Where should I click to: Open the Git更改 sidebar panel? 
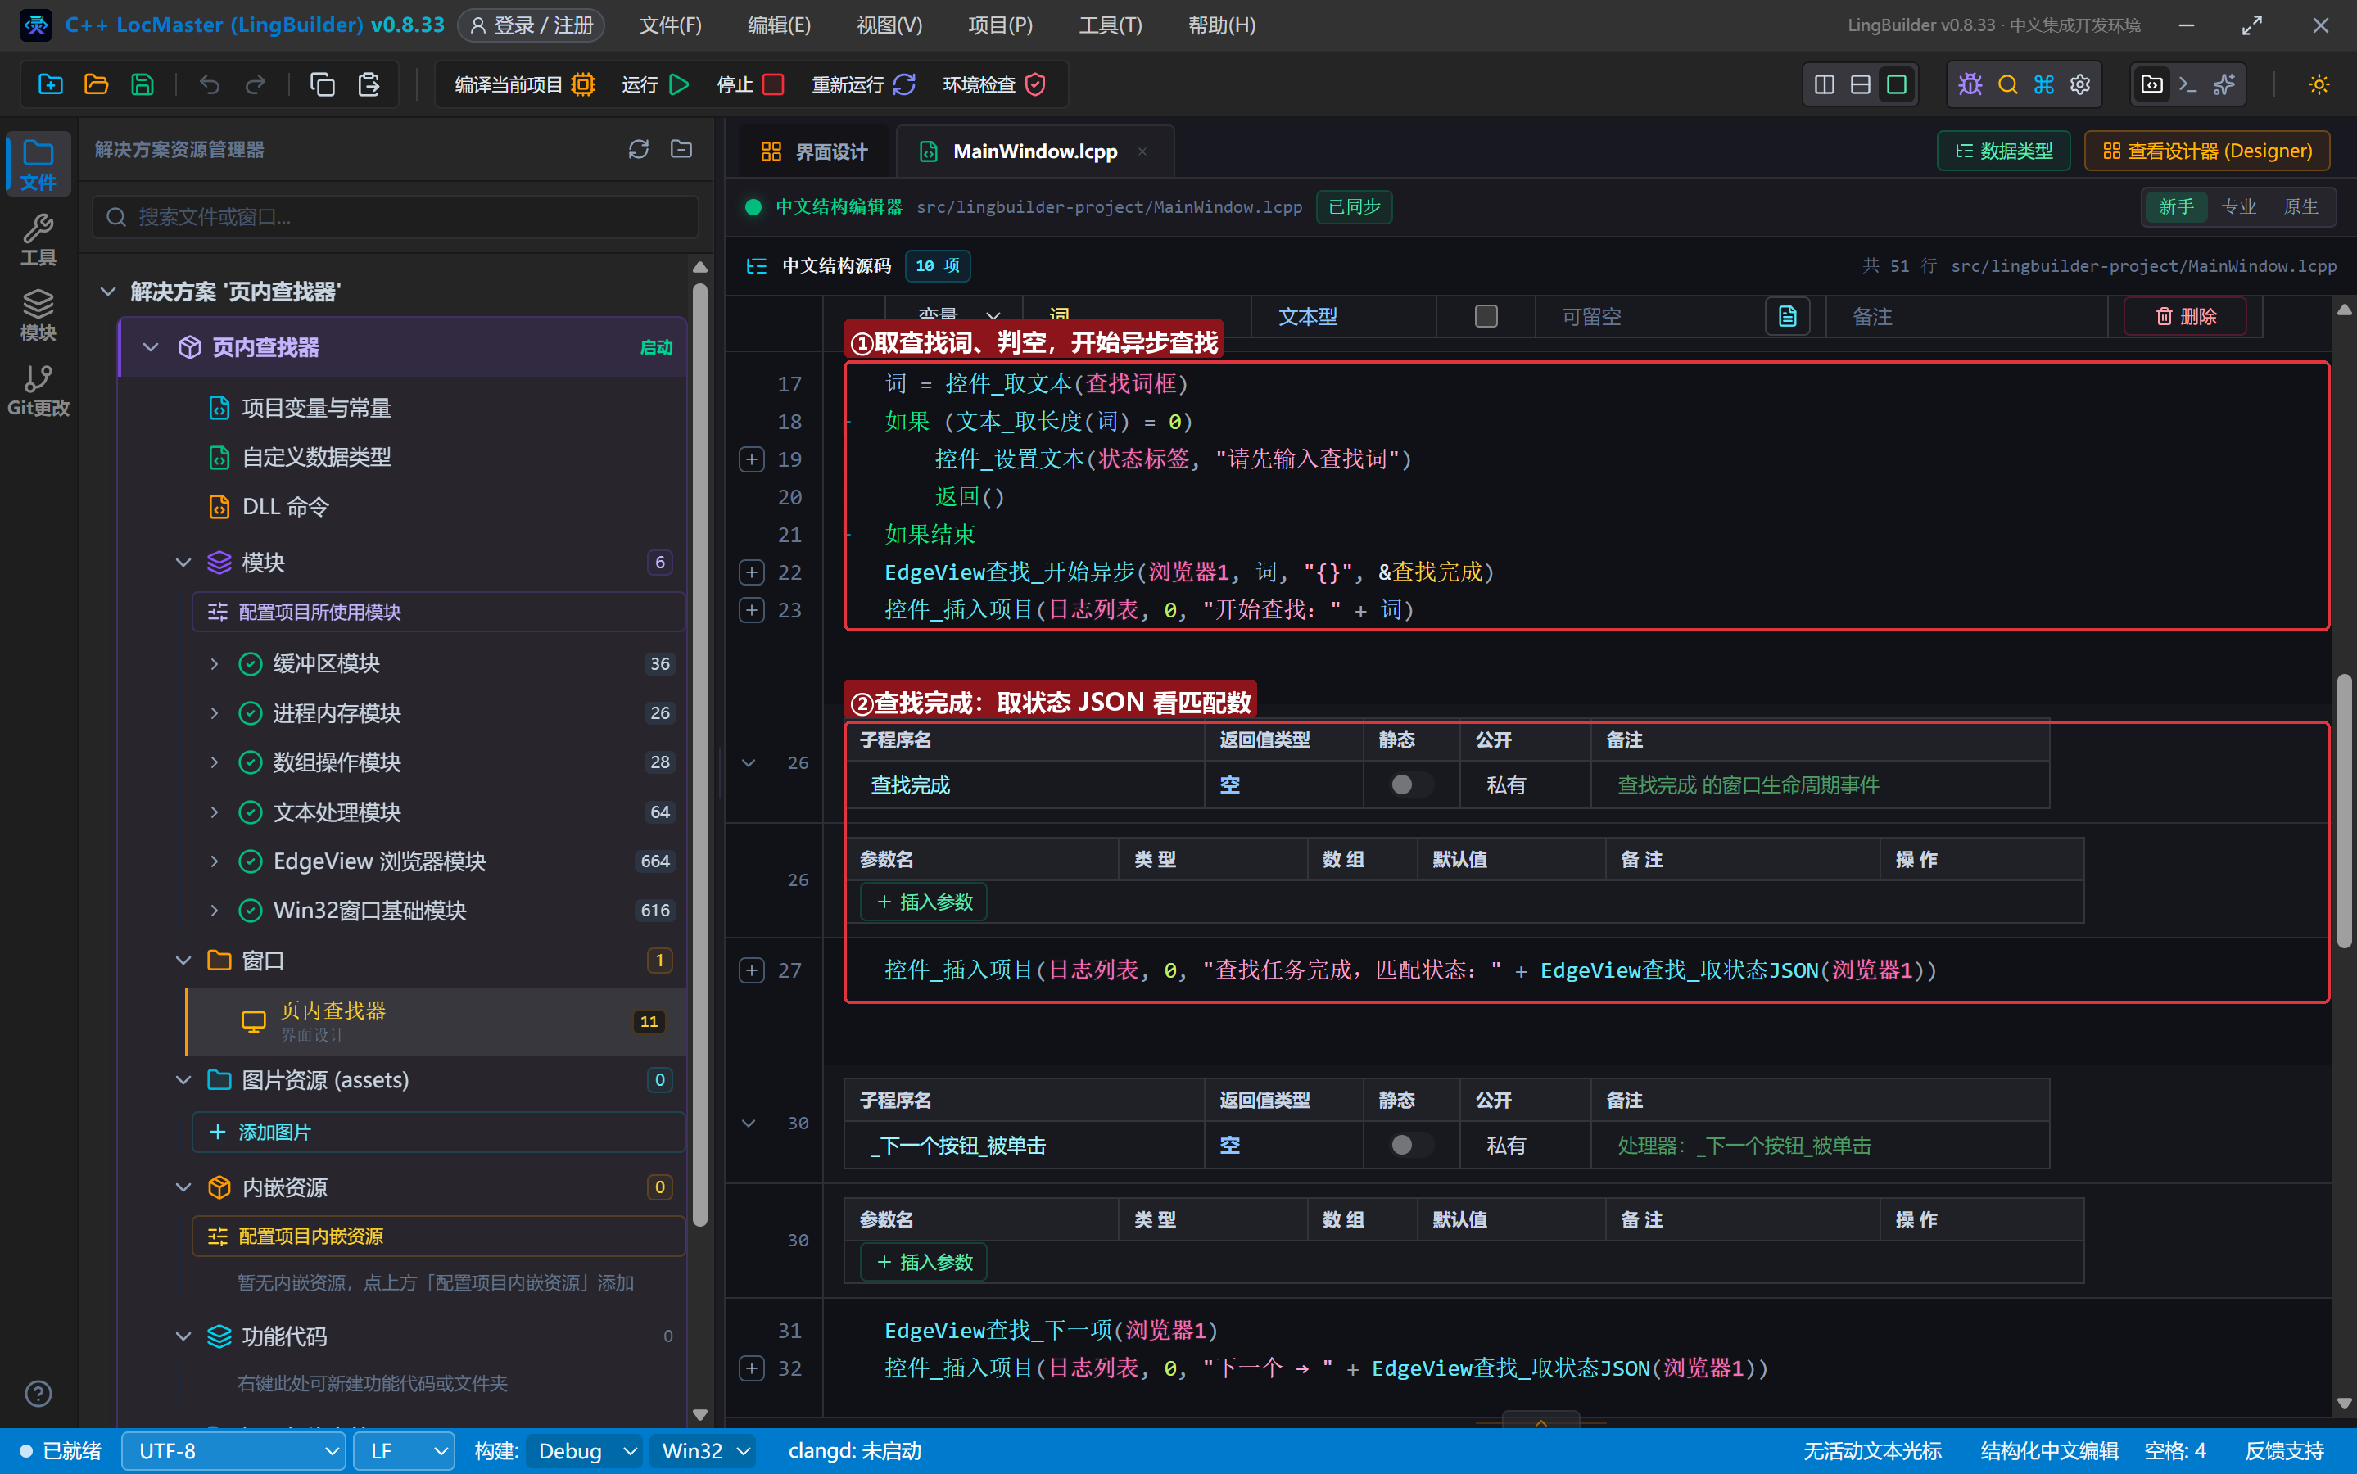click(38, 390)
